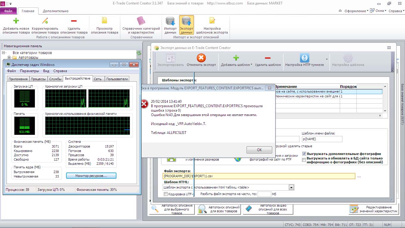Open dropdown arrow beside 'Настройка HTTP туннеля'
Viewport: 405px width, 228px height.
(x=327, y=59)
